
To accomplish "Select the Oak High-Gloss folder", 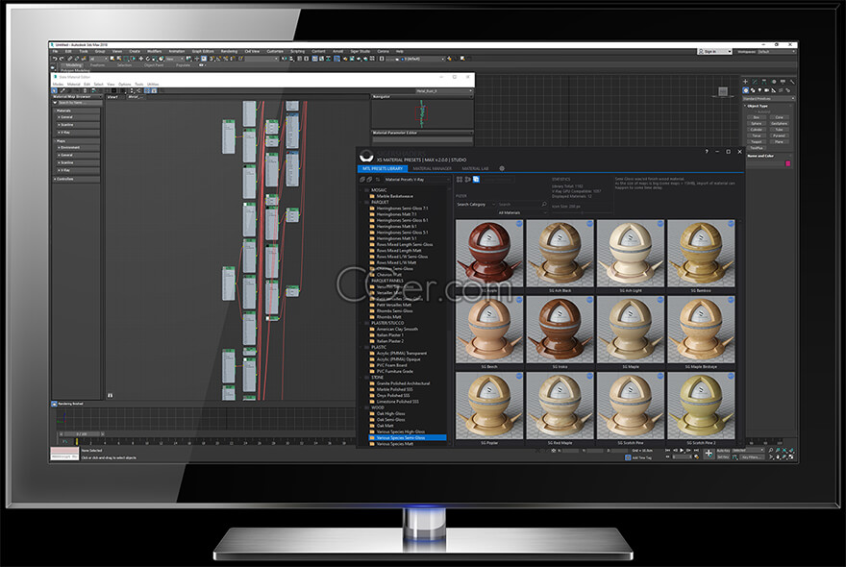I will tap(392, 414).
